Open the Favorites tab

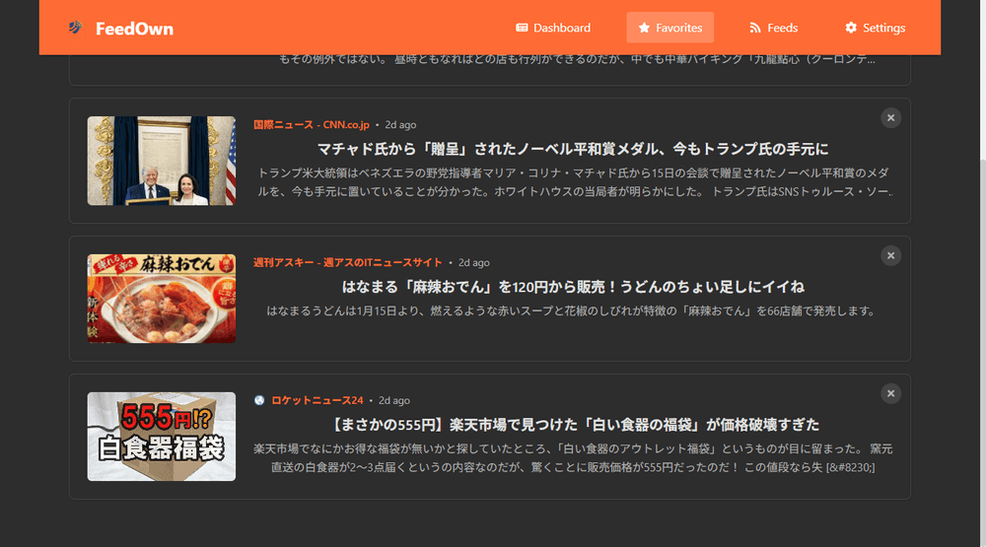coord(669,28)
